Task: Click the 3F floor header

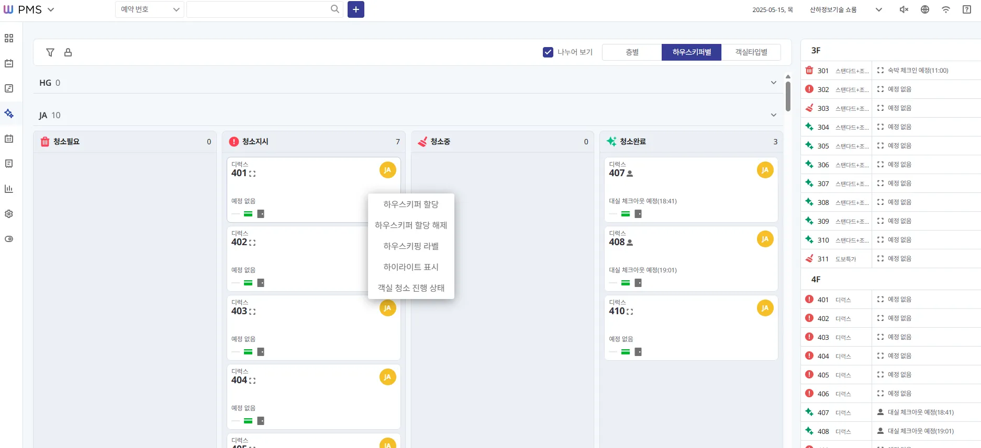Action: (x=891, y=51)
